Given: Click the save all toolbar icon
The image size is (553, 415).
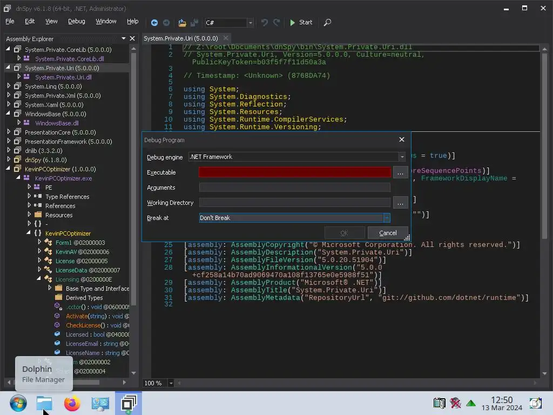Looking at the screenshot, I should click(x=194, y=23).
